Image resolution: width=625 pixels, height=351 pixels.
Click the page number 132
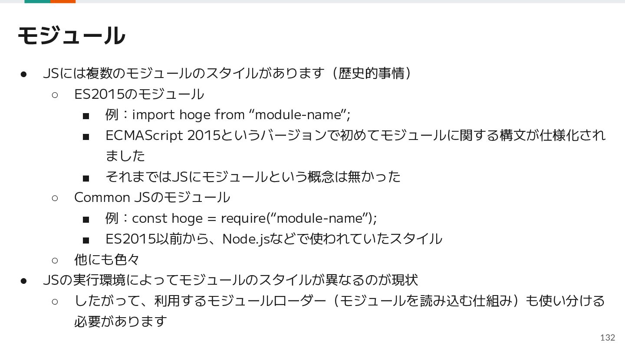click(608, 338)
